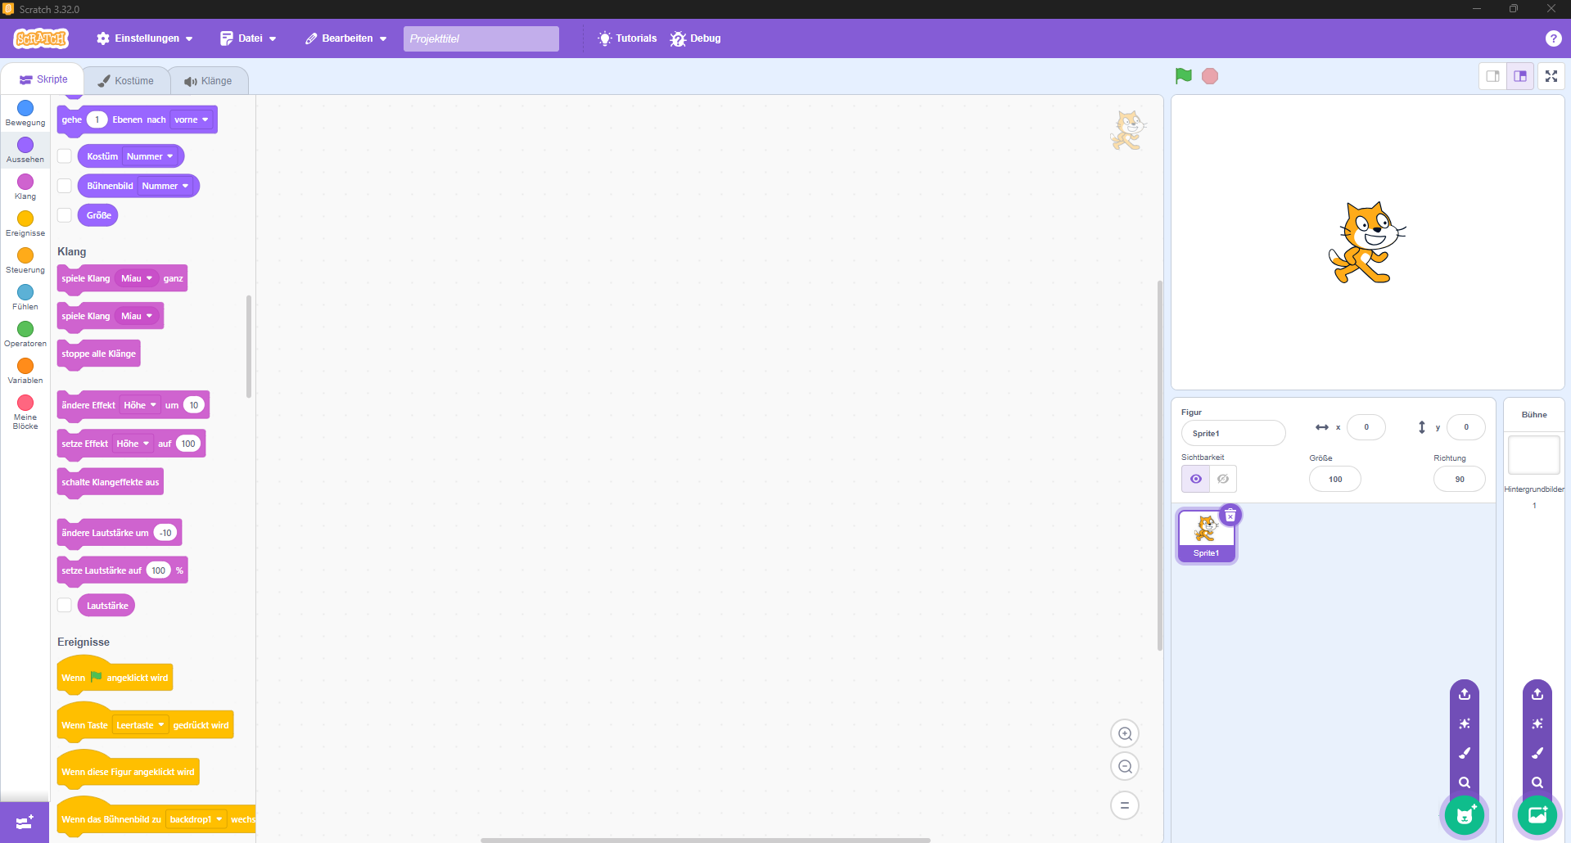Open the help question mark icon

[1553, 38]
